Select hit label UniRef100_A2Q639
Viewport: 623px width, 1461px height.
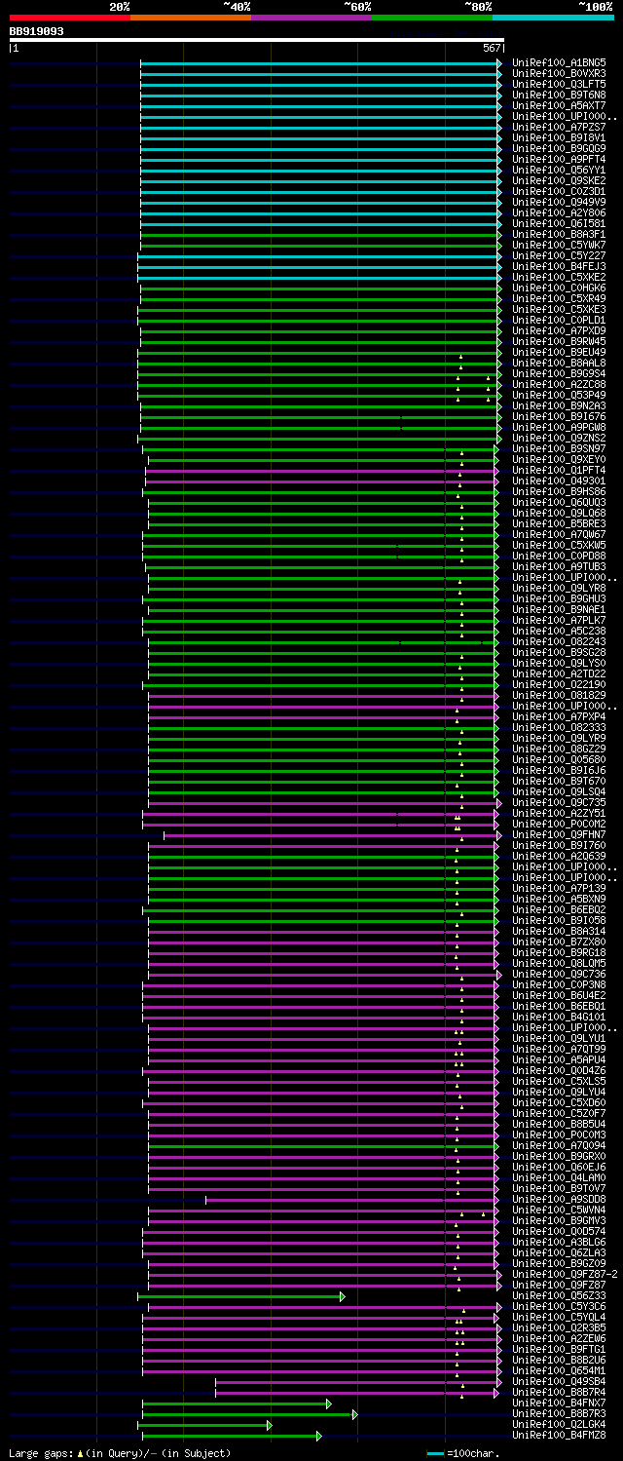pos(559,856)
